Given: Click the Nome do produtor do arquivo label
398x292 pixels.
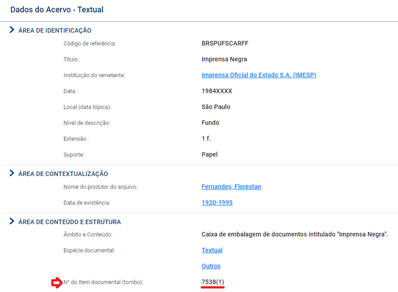Looking at the screenshot, I should click(x=100, y=187).
